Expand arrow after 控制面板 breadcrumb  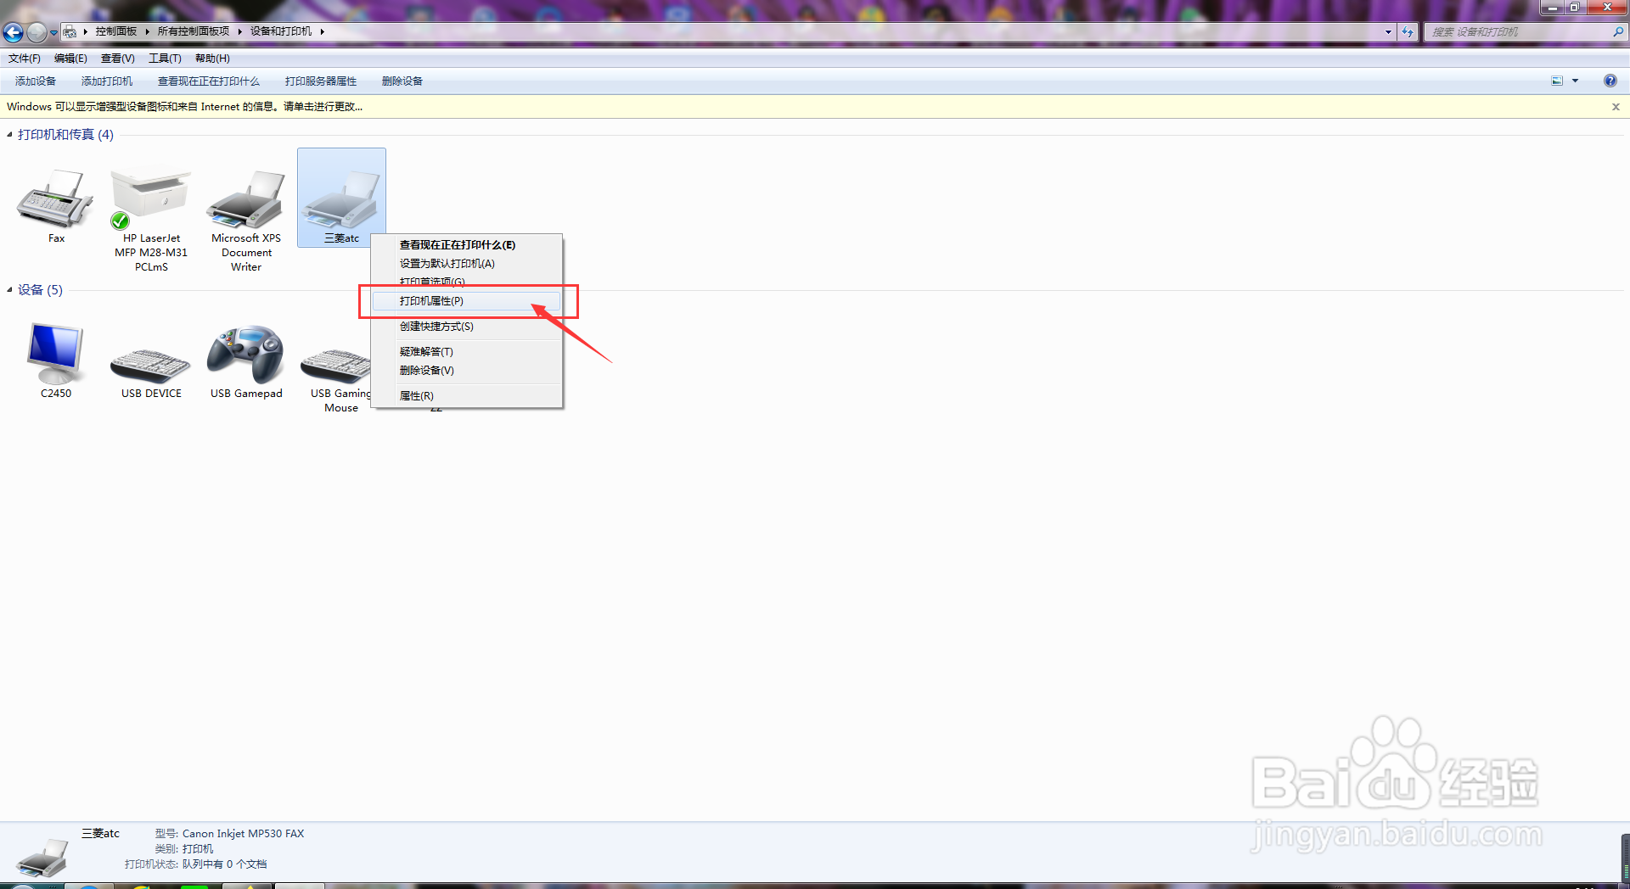147,31
